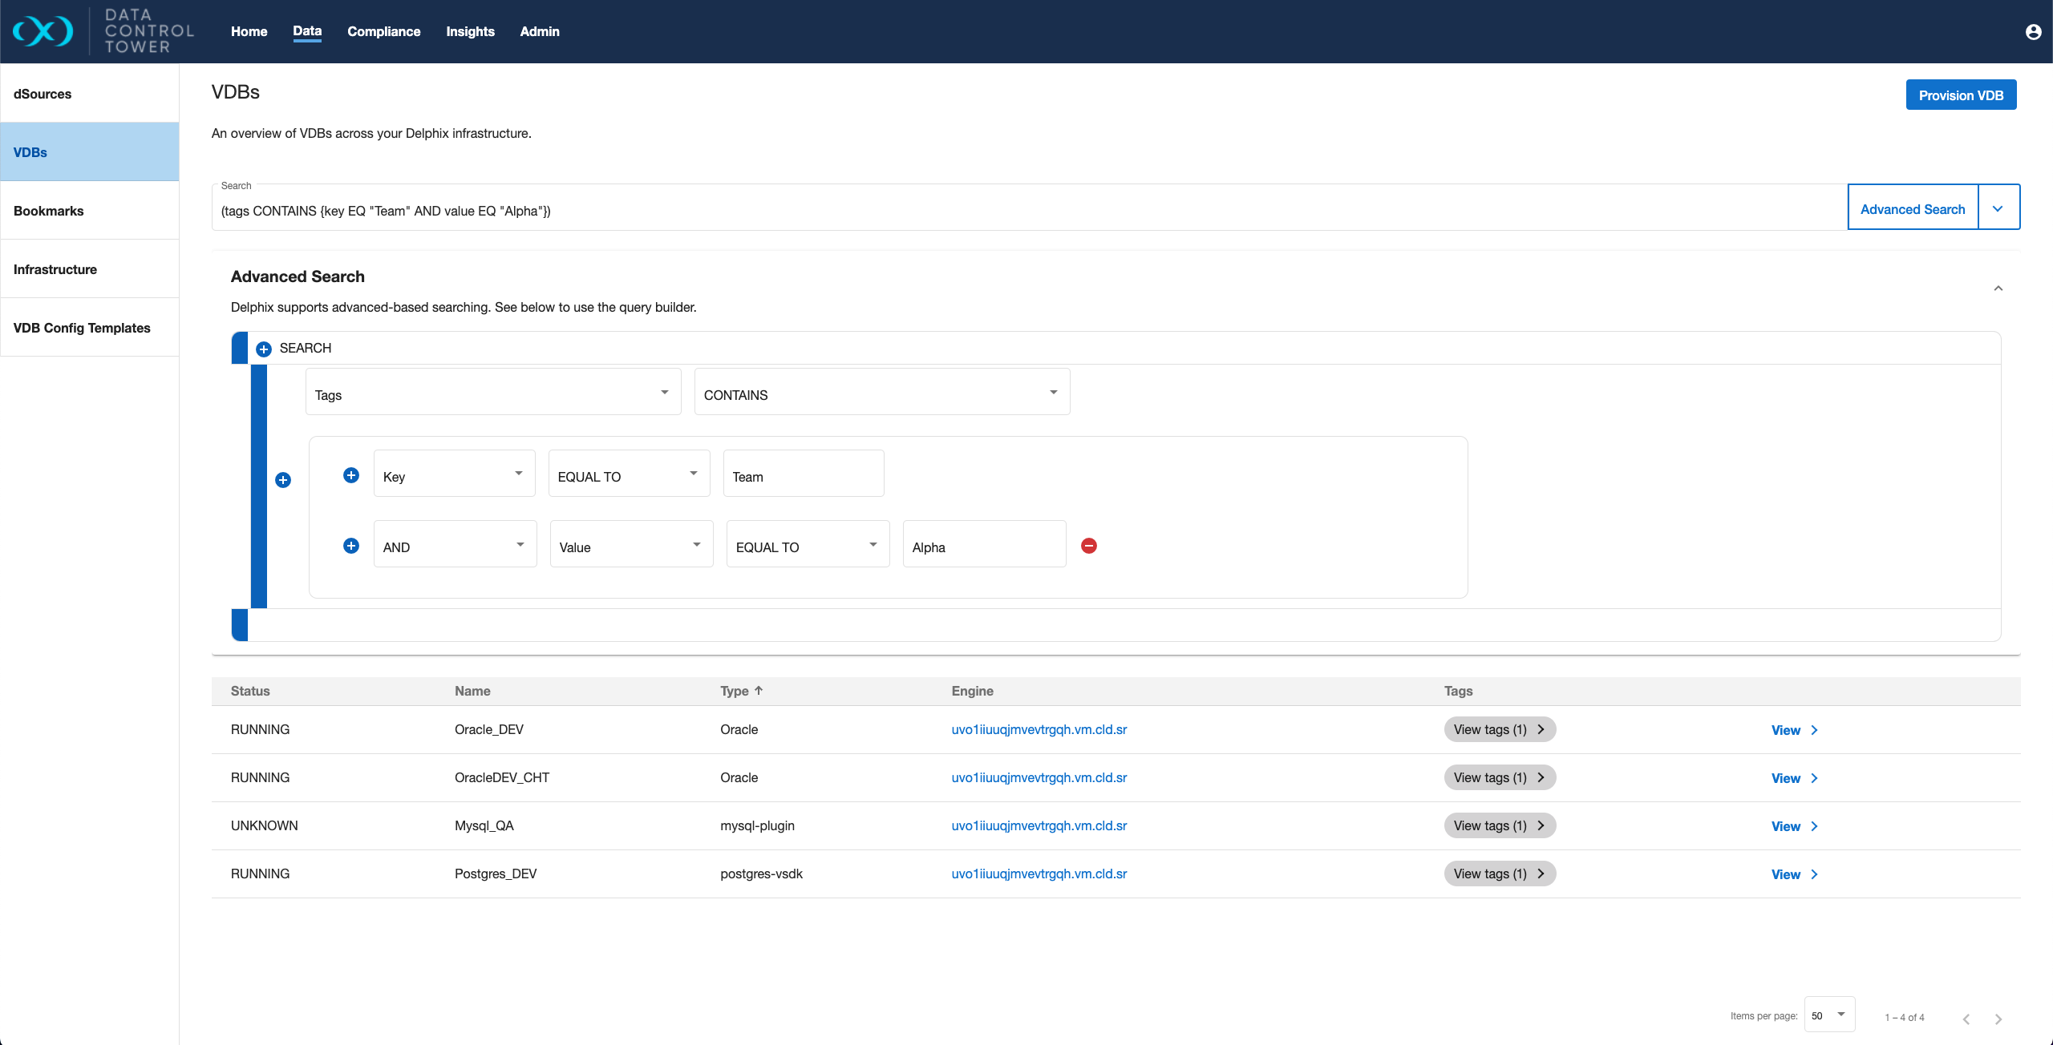Switch to the Compliance section
2053x1045 pixels.
coord(383,32)
